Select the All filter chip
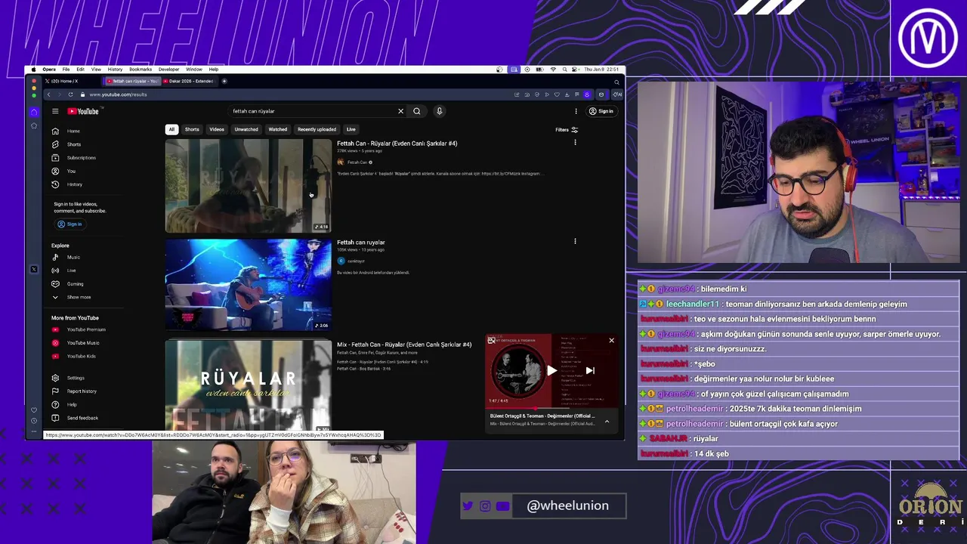The height and width of the screenshot is (544, 967). [x=171, y=129]
